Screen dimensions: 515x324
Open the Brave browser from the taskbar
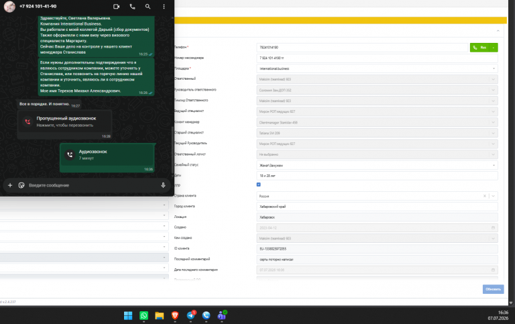tap(175, 315)
